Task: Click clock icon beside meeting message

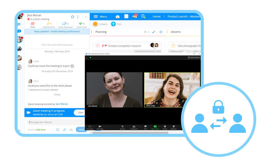Action: click(72, 66)
